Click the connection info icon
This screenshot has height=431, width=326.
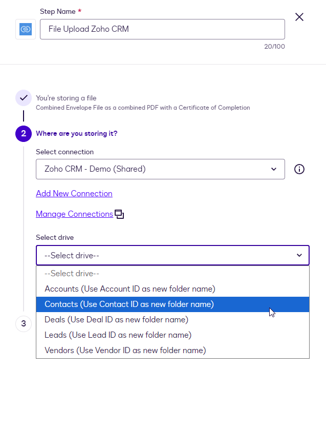[299, 169]
